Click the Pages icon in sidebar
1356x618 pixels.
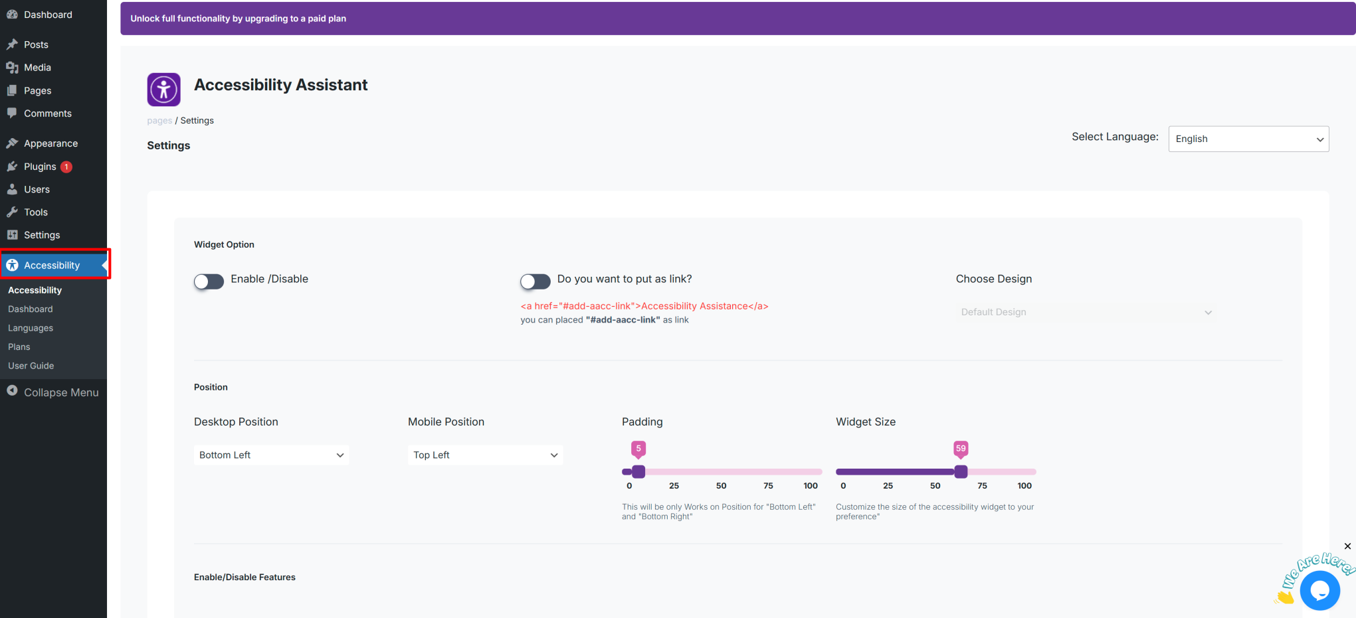(12, 90)
